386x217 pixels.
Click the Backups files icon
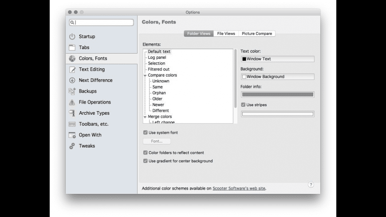click(72, 91)
